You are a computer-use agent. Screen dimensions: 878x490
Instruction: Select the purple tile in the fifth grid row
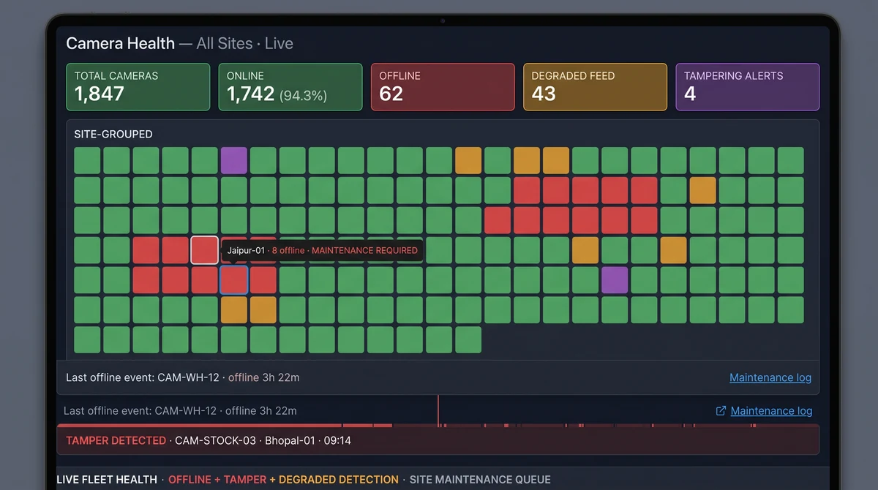[x=615, y=280]
